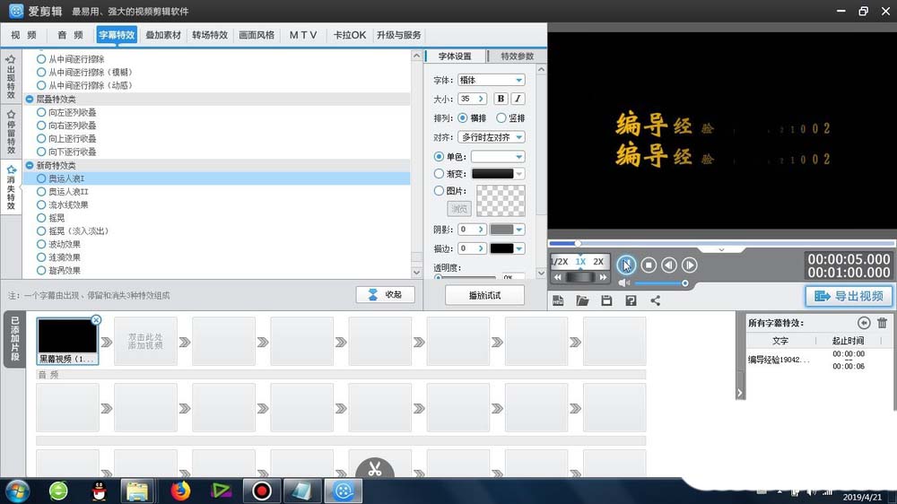Select 单色 solid color option
The width and height of the screenshot is (897, 504).
click(439, 156)
